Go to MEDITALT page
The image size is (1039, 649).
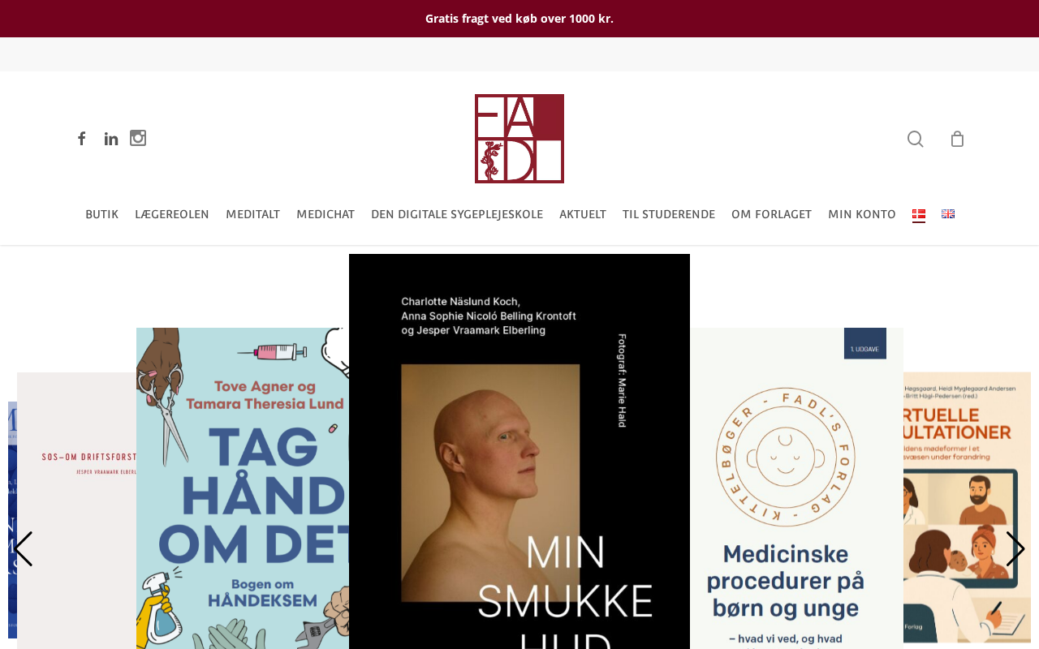[252, 214]
